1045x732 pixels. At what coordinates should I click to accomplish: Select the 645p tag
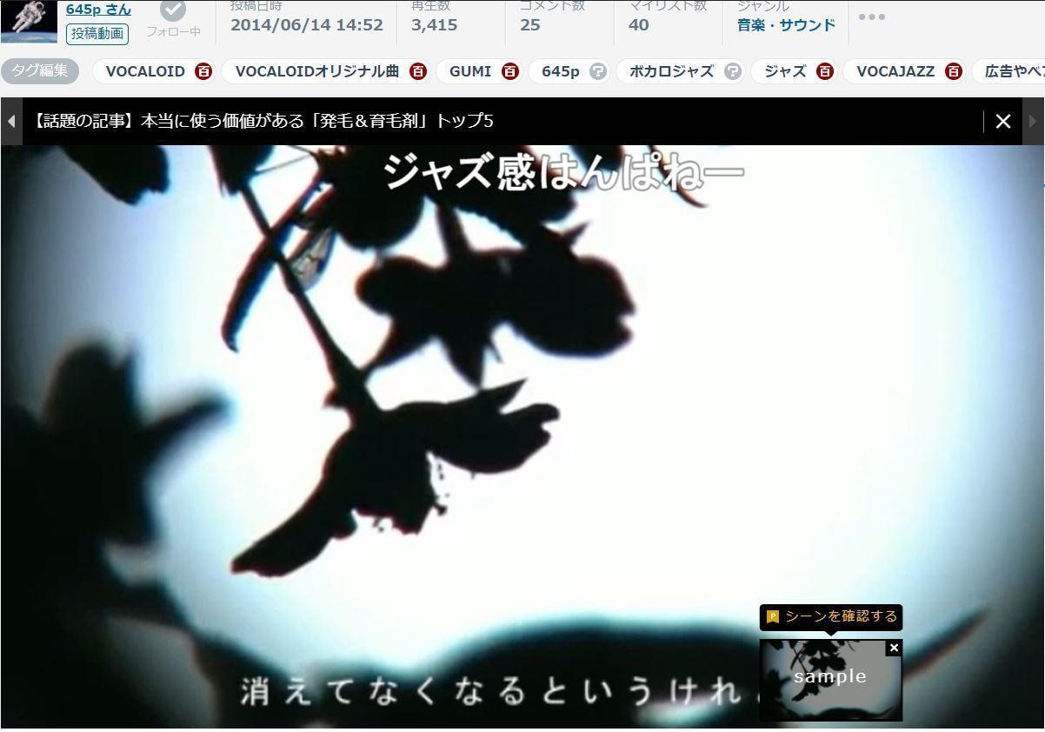[x=560, y=71]
